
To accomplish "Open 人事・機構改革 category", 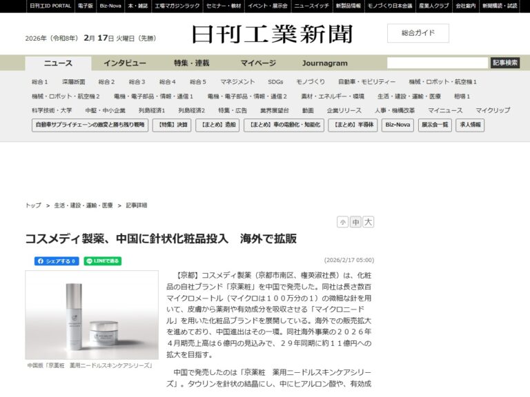I will coord(395,110).
